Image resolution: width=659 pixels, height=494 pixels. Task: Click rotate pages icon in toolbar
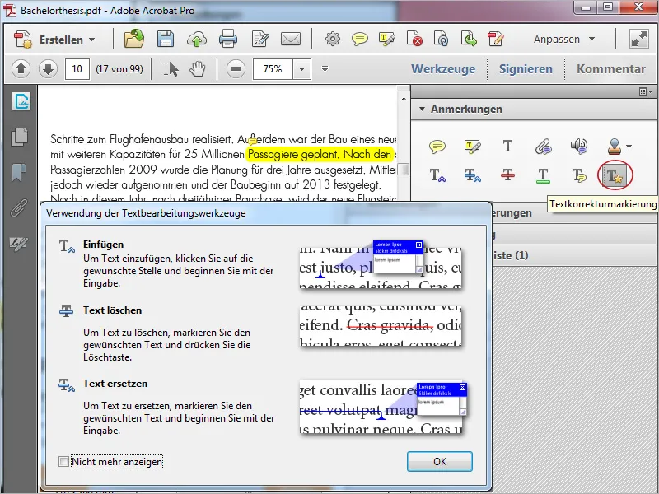(441, 39)
